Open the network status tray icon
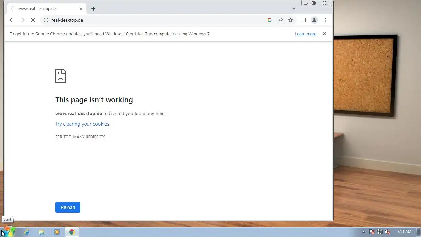This screenshot has height=237, width=421. (x=380, y=232)
